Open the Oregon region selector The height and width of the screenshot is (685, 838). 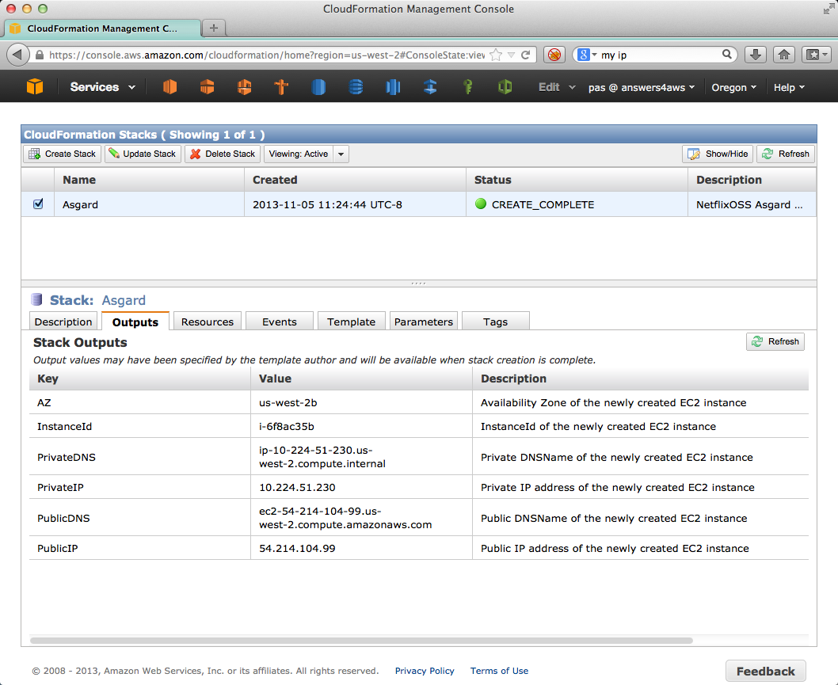(733, 88)
